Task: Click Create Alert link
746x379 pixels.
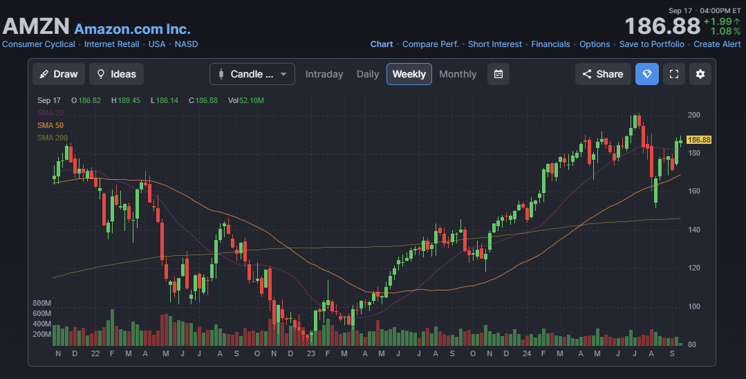Action: [x=717, y=44]
